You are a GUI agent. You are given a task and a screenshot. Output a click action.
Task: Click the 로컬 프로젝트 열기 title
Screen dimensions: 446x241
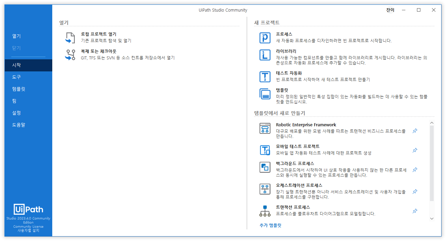[99, 34]
